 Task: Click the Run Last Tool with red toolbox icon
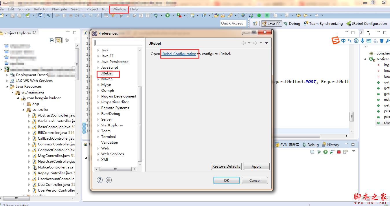click(179, 15)
